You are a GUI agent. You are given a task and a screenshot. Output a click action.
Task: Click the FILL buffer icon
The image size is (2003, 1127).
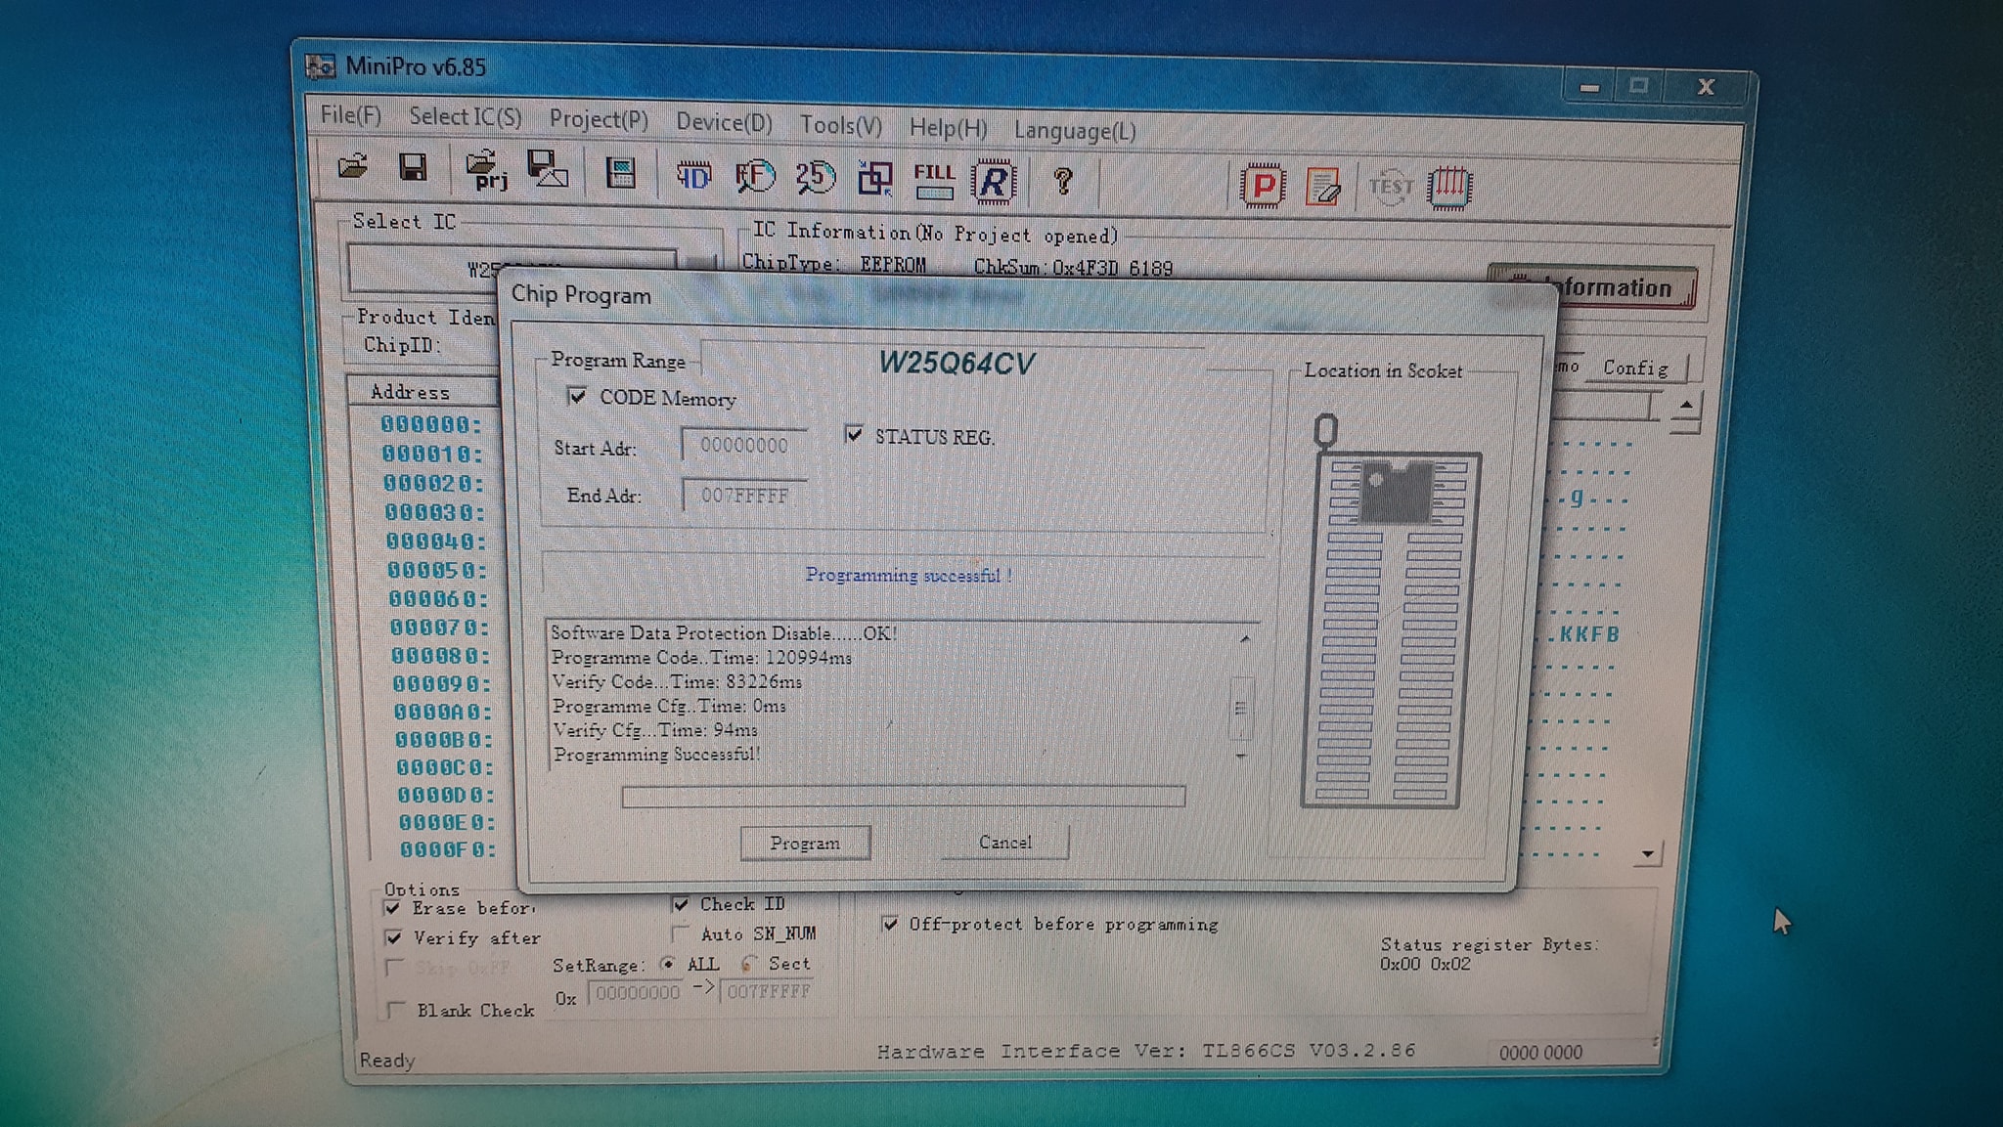[934, 181]
